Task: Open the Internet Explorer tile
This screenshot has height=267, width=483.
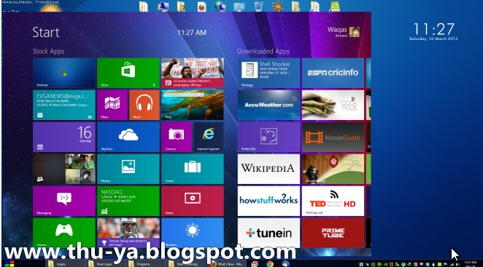Action: point(209,137)
